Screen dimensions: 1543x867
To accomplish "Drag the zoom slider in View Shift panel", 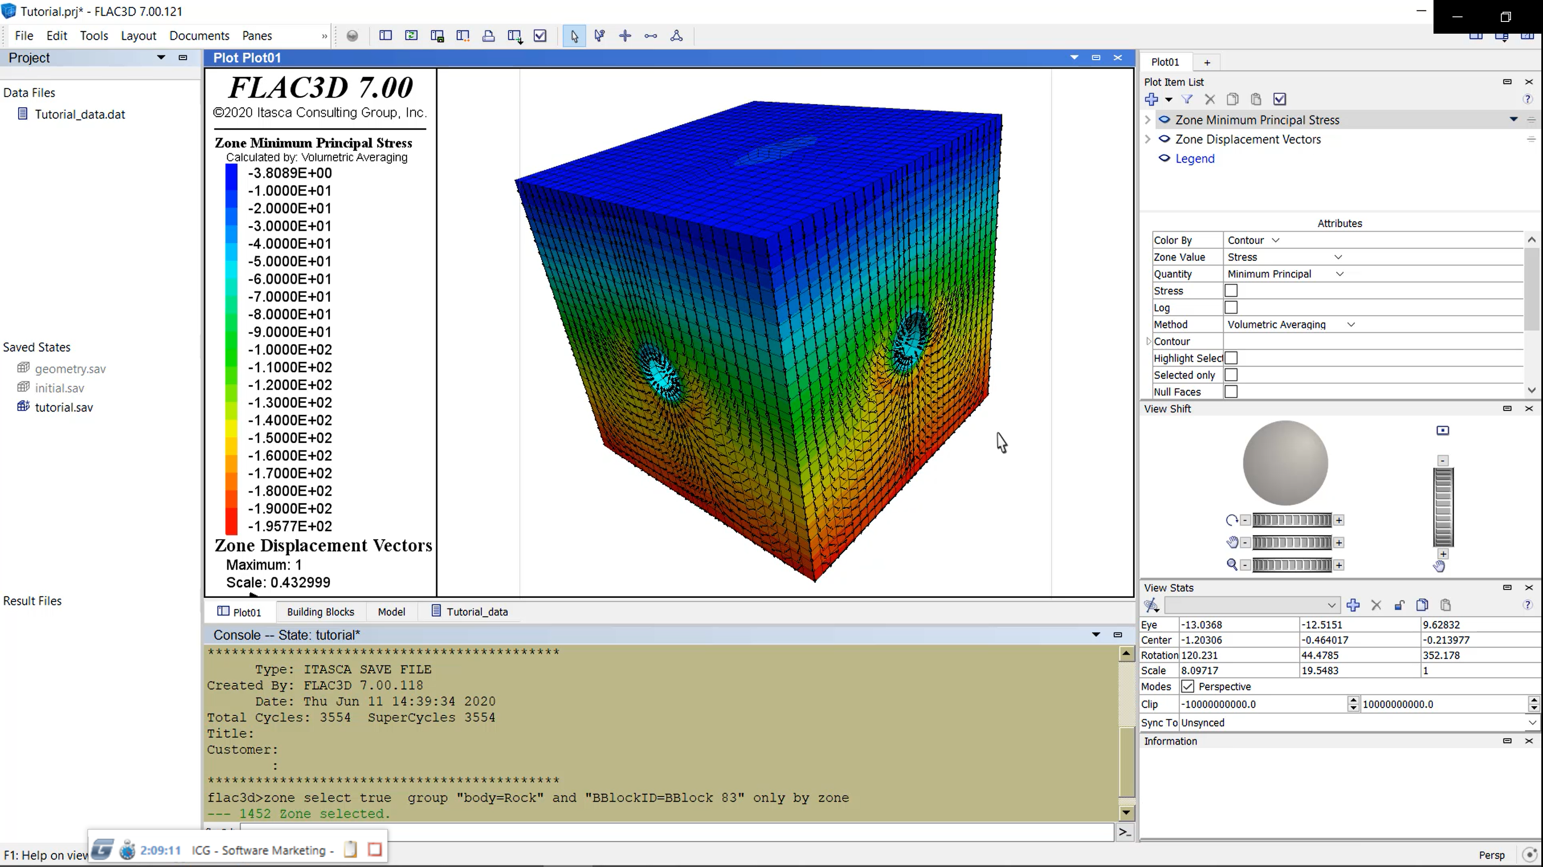I will pos(1292,564).
